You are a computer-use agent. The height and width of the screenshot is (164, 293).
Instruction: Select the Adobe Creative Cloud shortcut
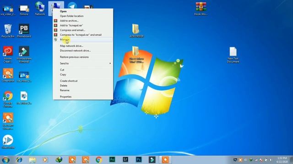8,55
